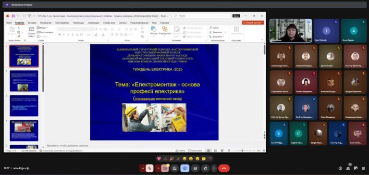Click the slide notes area

(x=155, y=146)
